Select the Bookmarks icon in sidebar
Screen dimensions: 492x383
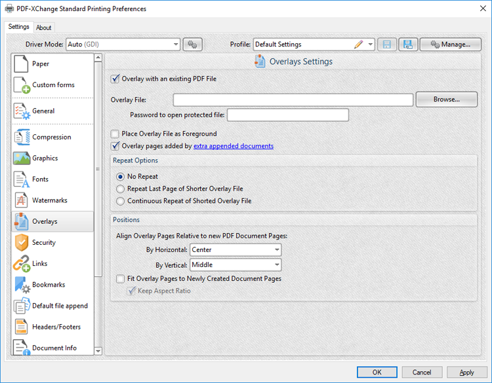[22, 285]
